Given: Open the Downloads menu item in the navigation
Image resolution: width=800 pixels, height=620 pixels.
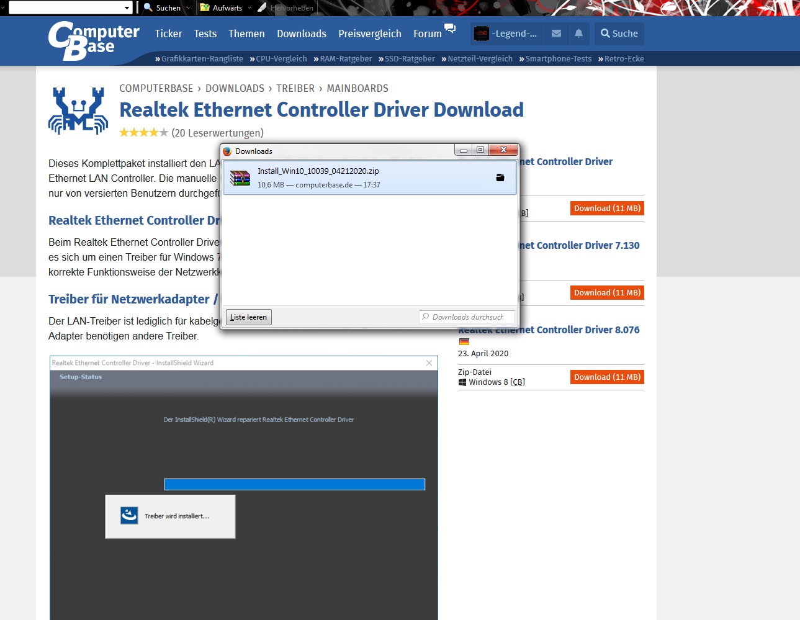Looking at the screenshot, I should coord(302,34).
